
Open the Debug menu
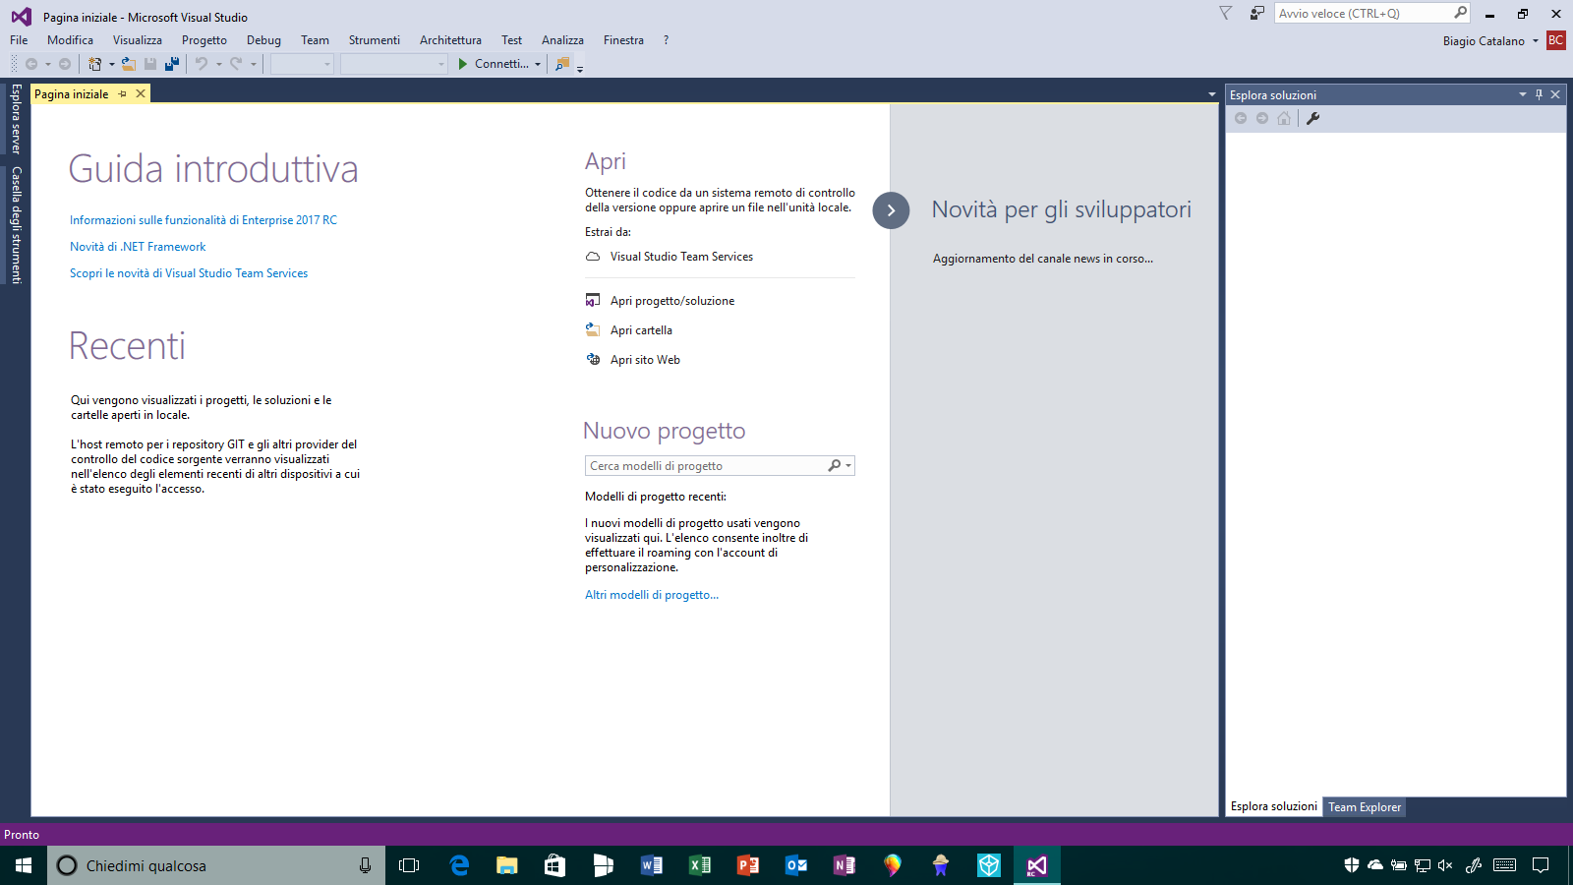(263, 40)
